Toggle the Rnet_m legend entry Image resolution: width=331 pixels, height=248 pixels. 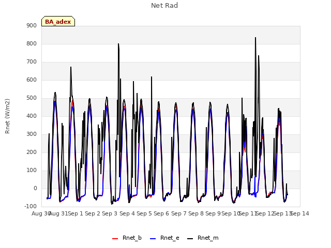click(x=203, y=238)
